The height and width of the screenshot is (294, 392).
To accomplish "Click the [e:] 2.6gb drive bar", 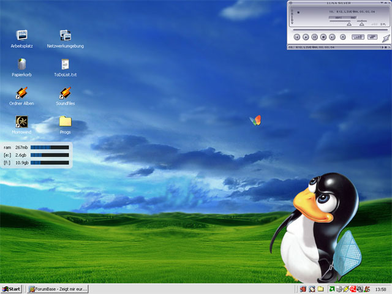I will (50, 155).
